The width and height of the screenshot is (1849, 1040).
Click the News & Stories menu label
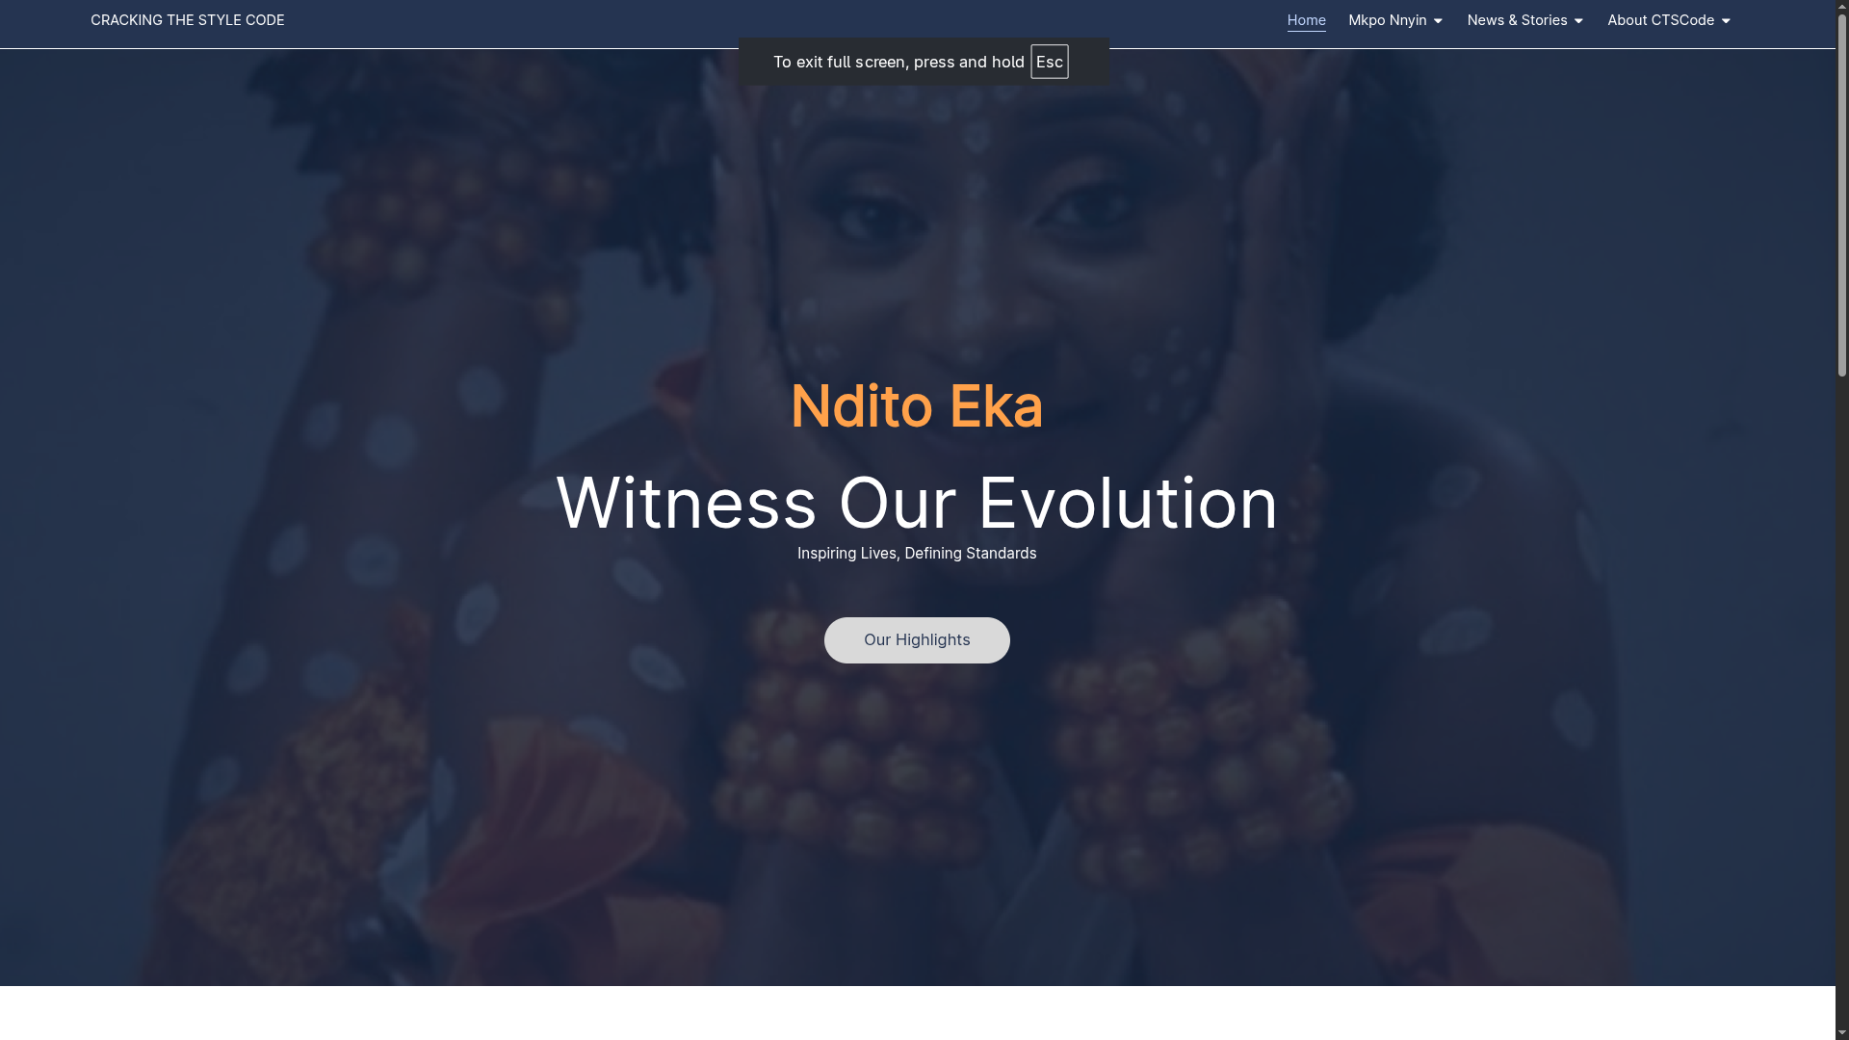click(x=1517, y=20)
